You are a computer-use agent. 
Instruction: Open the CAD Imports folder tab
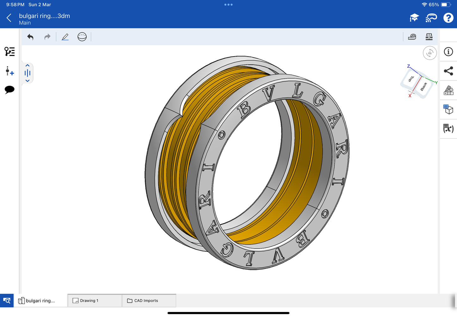coord(149,301)
